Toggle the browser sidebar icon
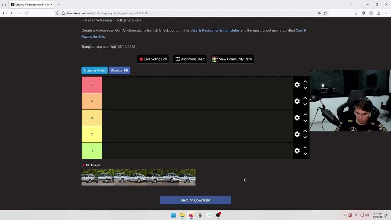Screen dimensions: 391x220 [x=5, y=13]
